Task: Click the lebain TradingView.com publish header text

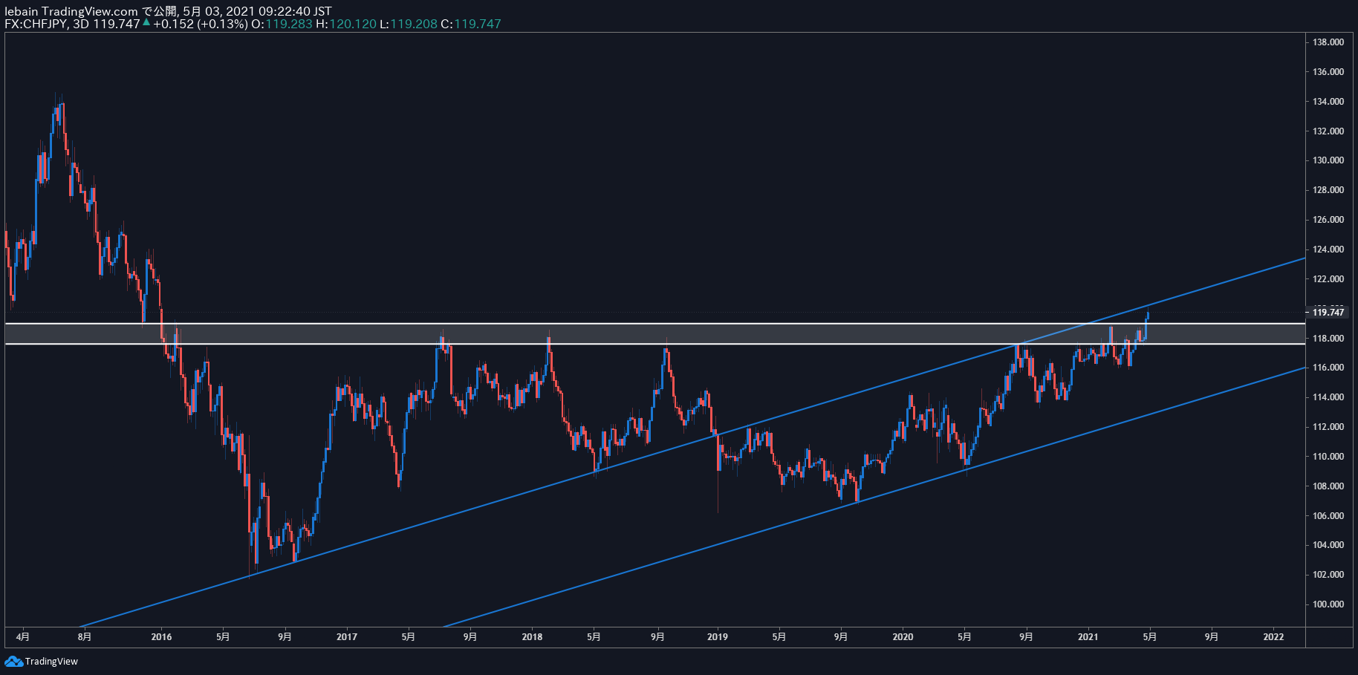Action: pyautogui.click(x=168, y=11)
